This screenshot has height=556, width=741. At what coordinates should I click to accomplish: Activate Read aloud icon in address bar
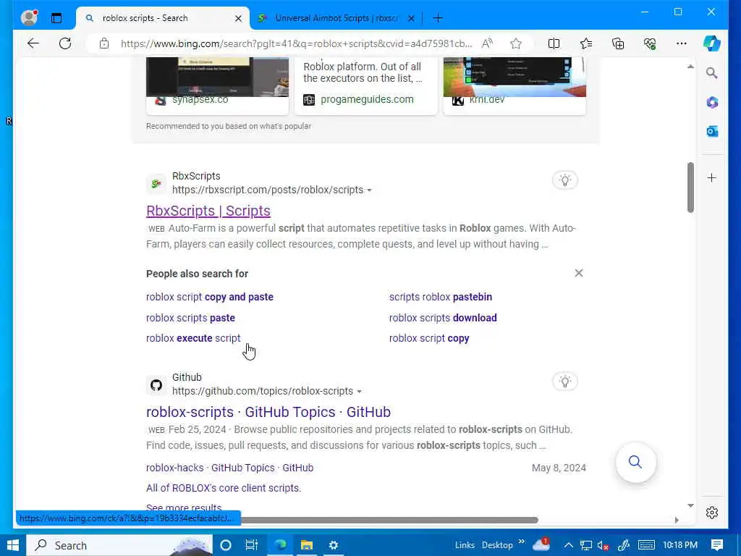point(487,43)
